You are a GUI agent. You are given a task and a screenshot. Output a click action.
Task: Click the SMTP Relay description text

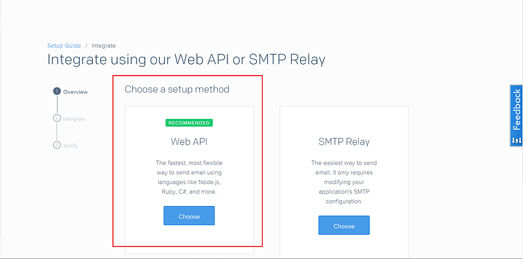(344, 182)
